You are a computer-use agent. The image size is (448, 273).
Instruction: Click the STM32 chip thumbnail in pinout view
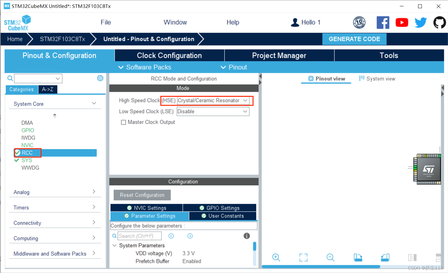(x=427, y=169)
